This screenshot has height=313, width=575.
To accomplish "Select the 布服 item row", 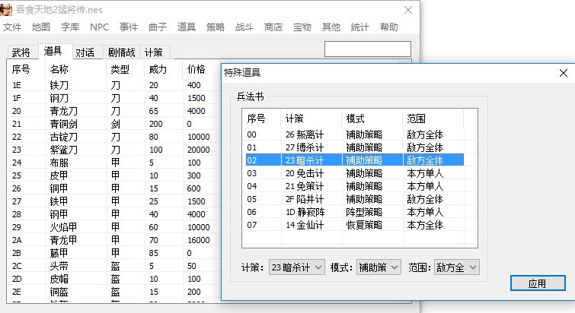I will pos(114,163).
